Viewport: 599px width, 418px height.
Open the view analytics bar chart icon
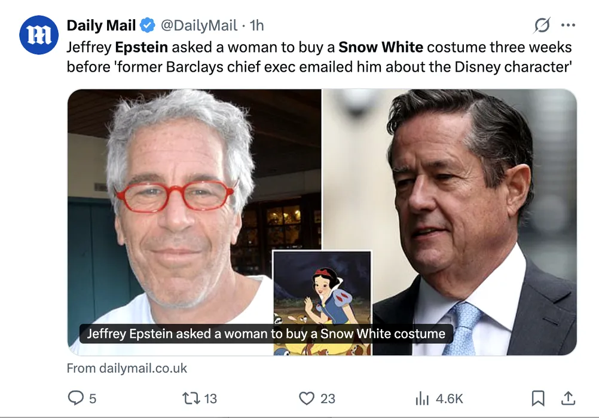click(x=422, y=398)
